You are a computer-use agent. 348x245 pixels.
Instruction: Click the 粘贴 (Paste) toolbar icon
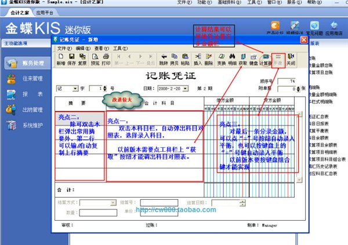click(185, 60)
